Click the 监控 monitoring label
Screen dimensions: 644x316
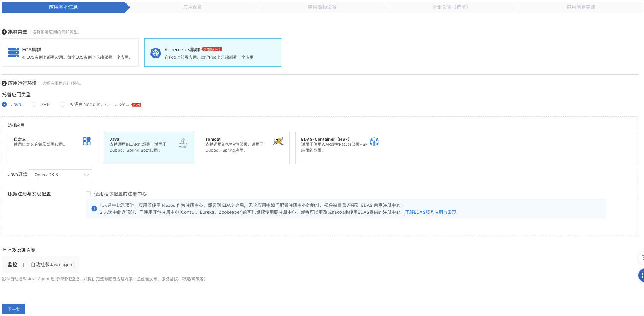tap(13, 265)
